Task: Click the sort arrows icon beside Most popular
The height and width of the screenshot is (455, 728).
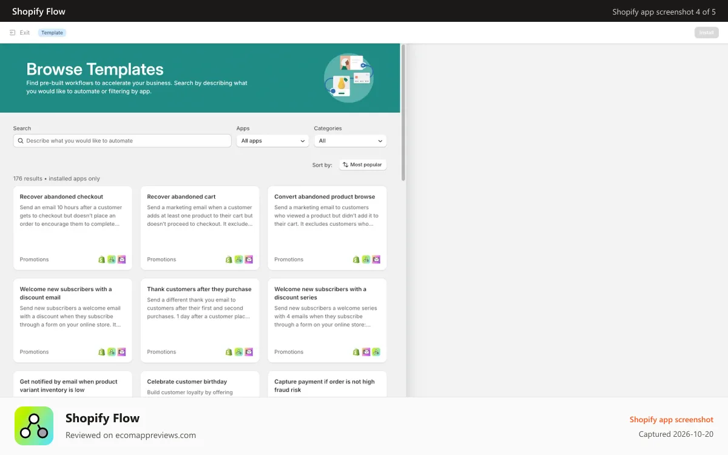Action: coord(345,165)
